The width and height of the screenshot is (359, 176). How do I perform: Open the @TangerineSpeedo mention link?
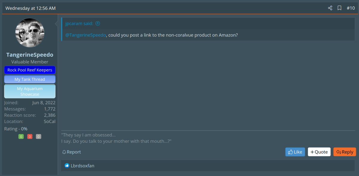[86, 35]
